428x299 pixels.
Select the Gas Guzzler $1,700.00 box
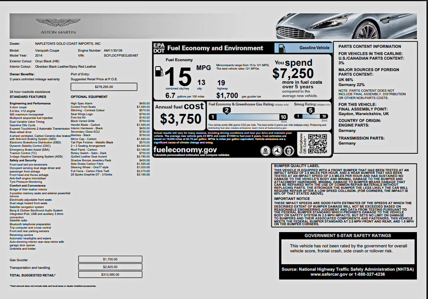tap(110, 259)
